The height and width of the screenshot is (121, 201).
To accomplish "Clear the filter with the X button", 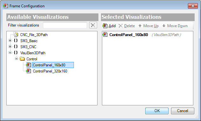I will [x=93, y=25].
